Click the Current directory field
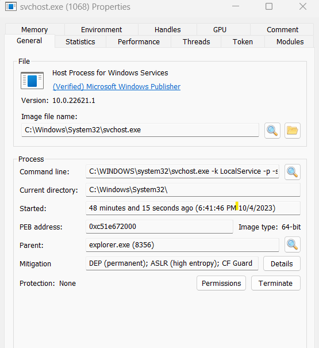Viewport: 319px width, 348px height. tap(193, 190)
